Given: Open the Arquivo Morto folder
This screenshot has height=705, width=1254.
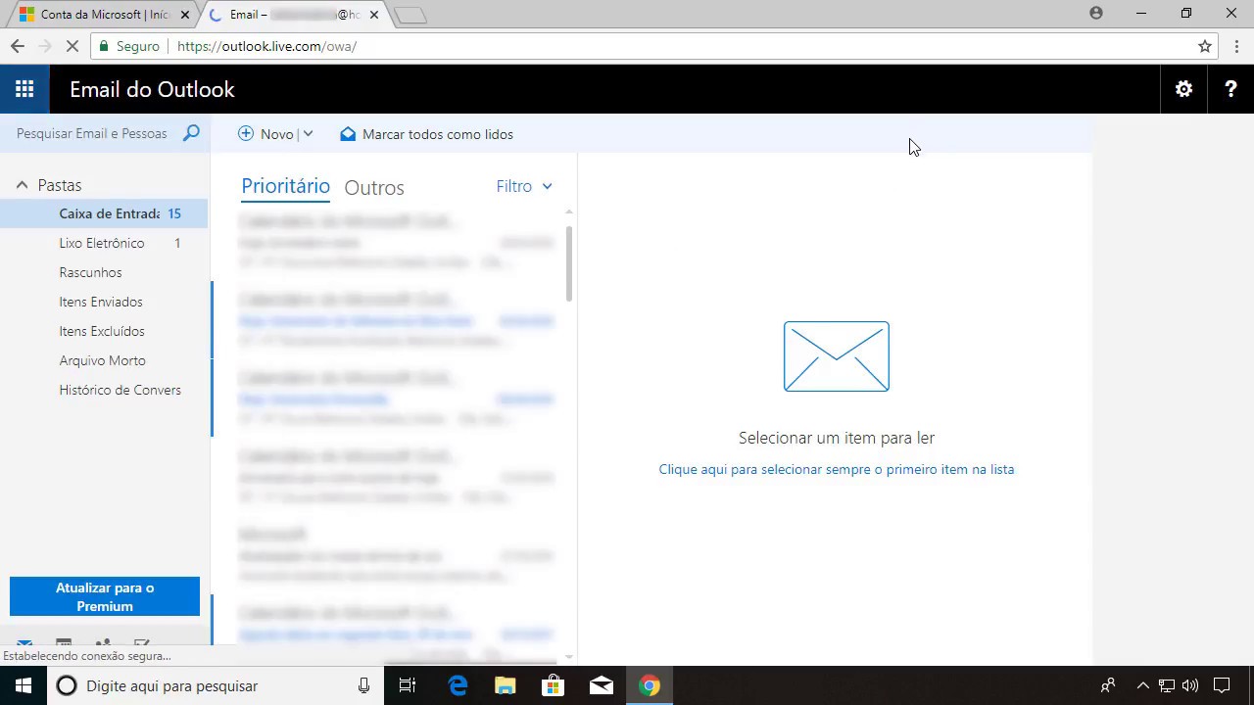Looking at the screenshot, I should click(x=104, y=360).
